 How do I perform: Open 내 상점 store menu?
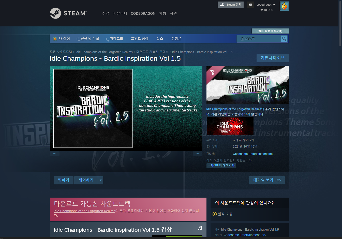(x=64, y=39)
